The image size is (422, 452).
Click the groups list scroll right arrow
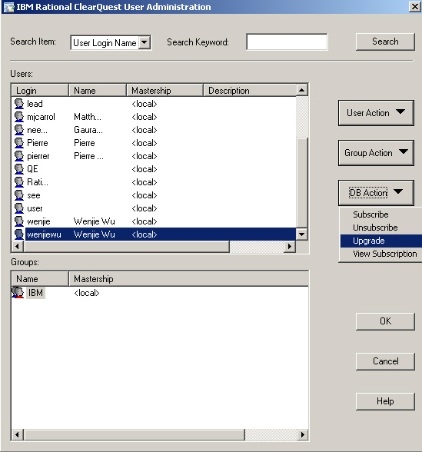click(x=302, y=435)
